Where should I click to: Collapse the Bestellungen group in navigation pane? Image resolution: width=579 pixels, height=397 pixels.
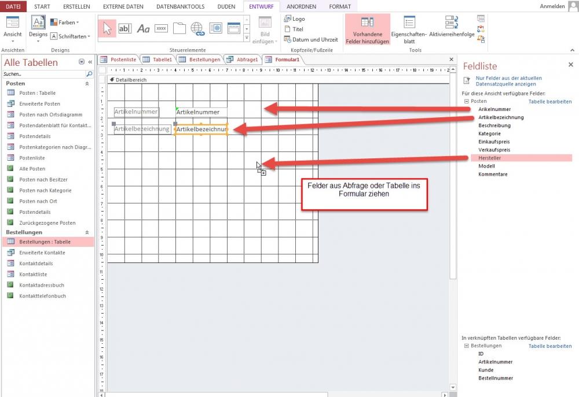click(87, 232)
